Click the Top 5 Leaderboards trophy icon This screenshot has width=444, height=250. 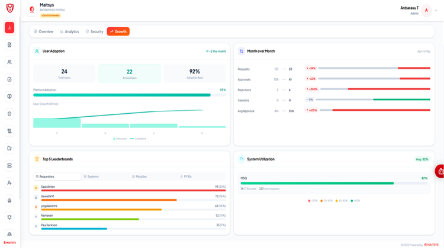pyautogui.click(x=37, y=159)
